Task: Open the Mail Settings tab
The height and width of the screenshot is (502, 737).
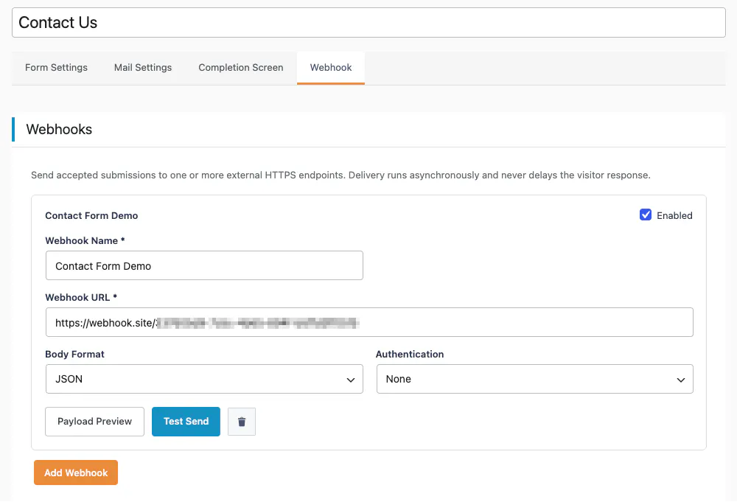Action: [x=143, y=68]
